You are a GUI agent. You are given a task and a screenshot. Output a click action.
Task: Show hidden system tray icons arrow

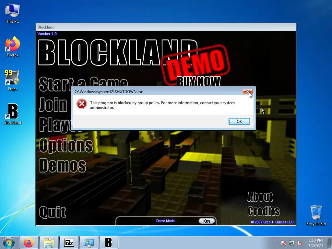(x=276, y=243)
